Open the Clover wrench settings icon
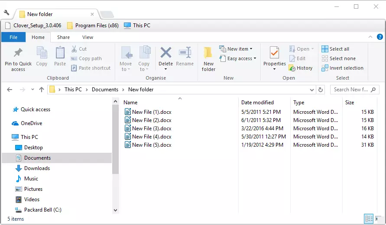 6,13
